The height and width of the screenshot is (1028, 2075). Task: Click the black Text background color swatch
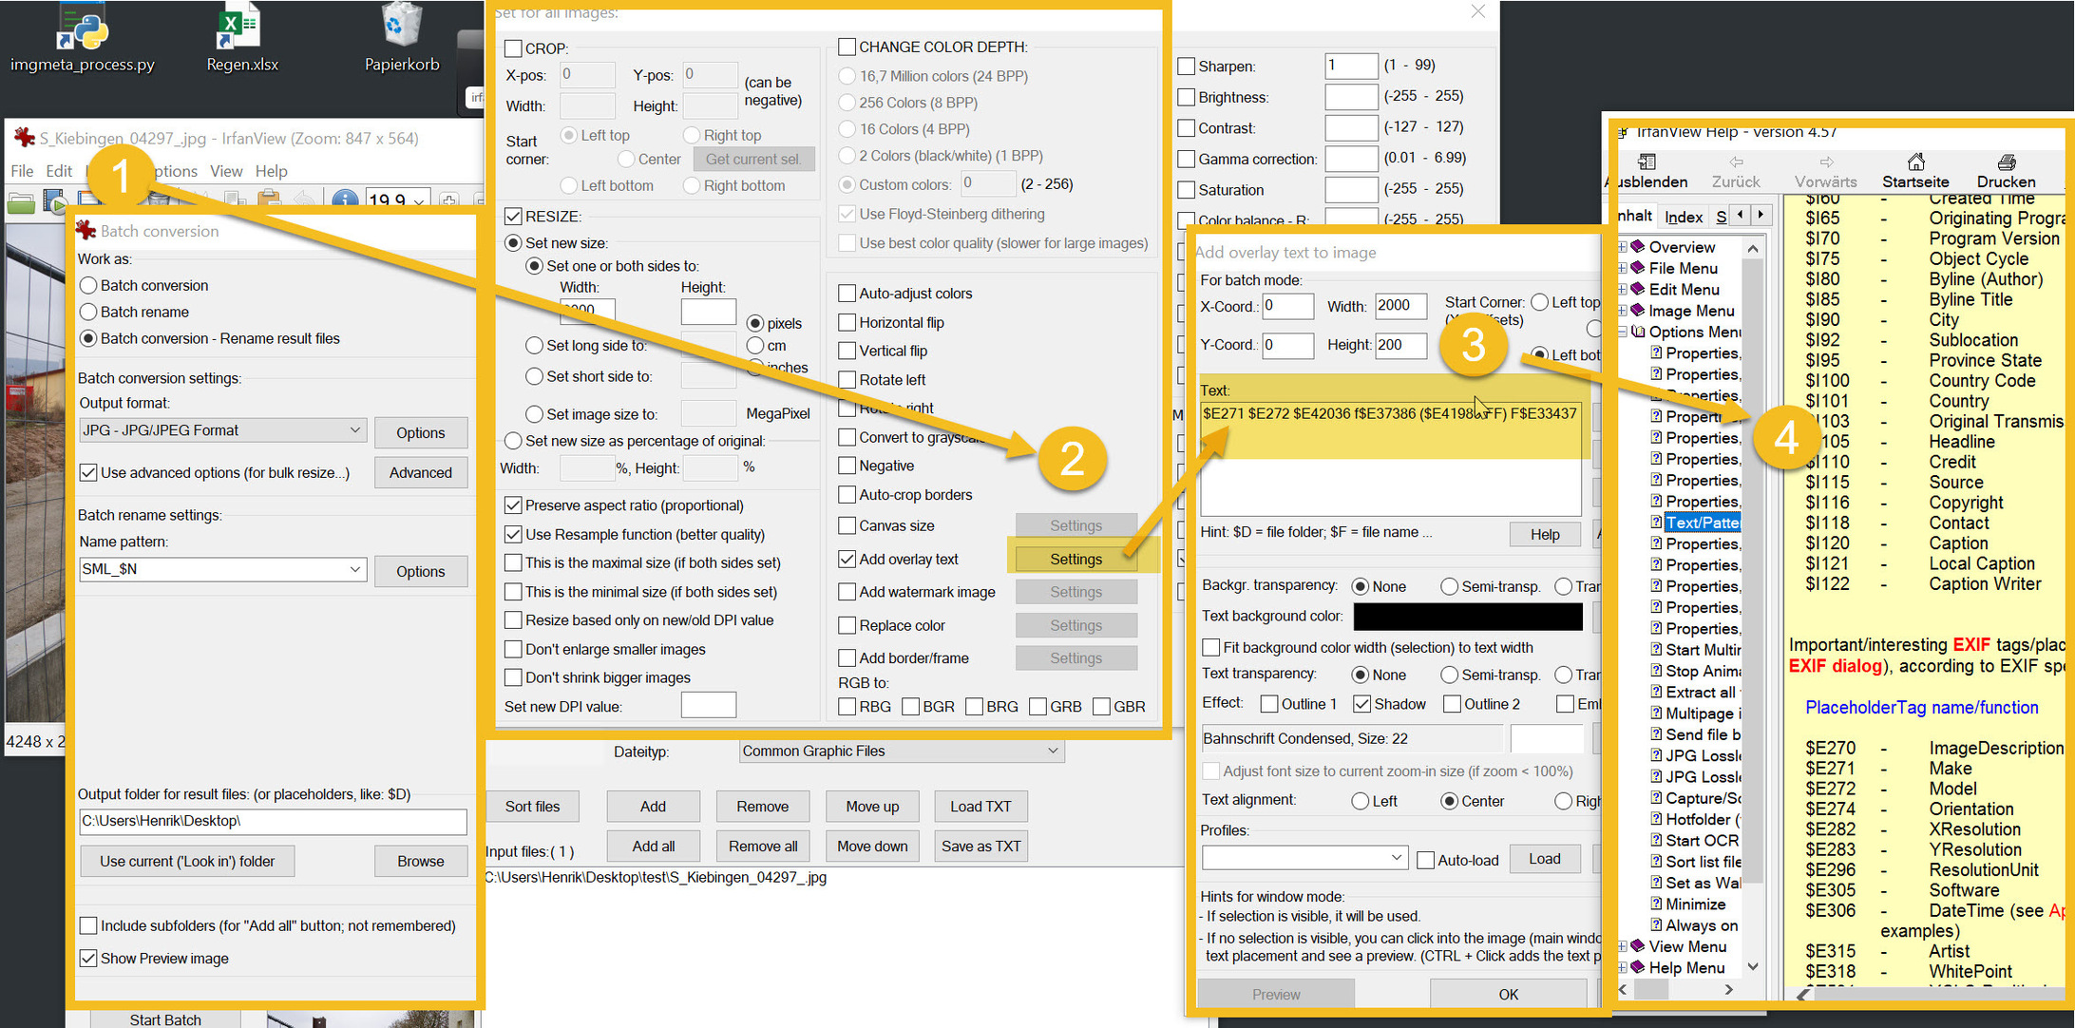coord(1467,617)
